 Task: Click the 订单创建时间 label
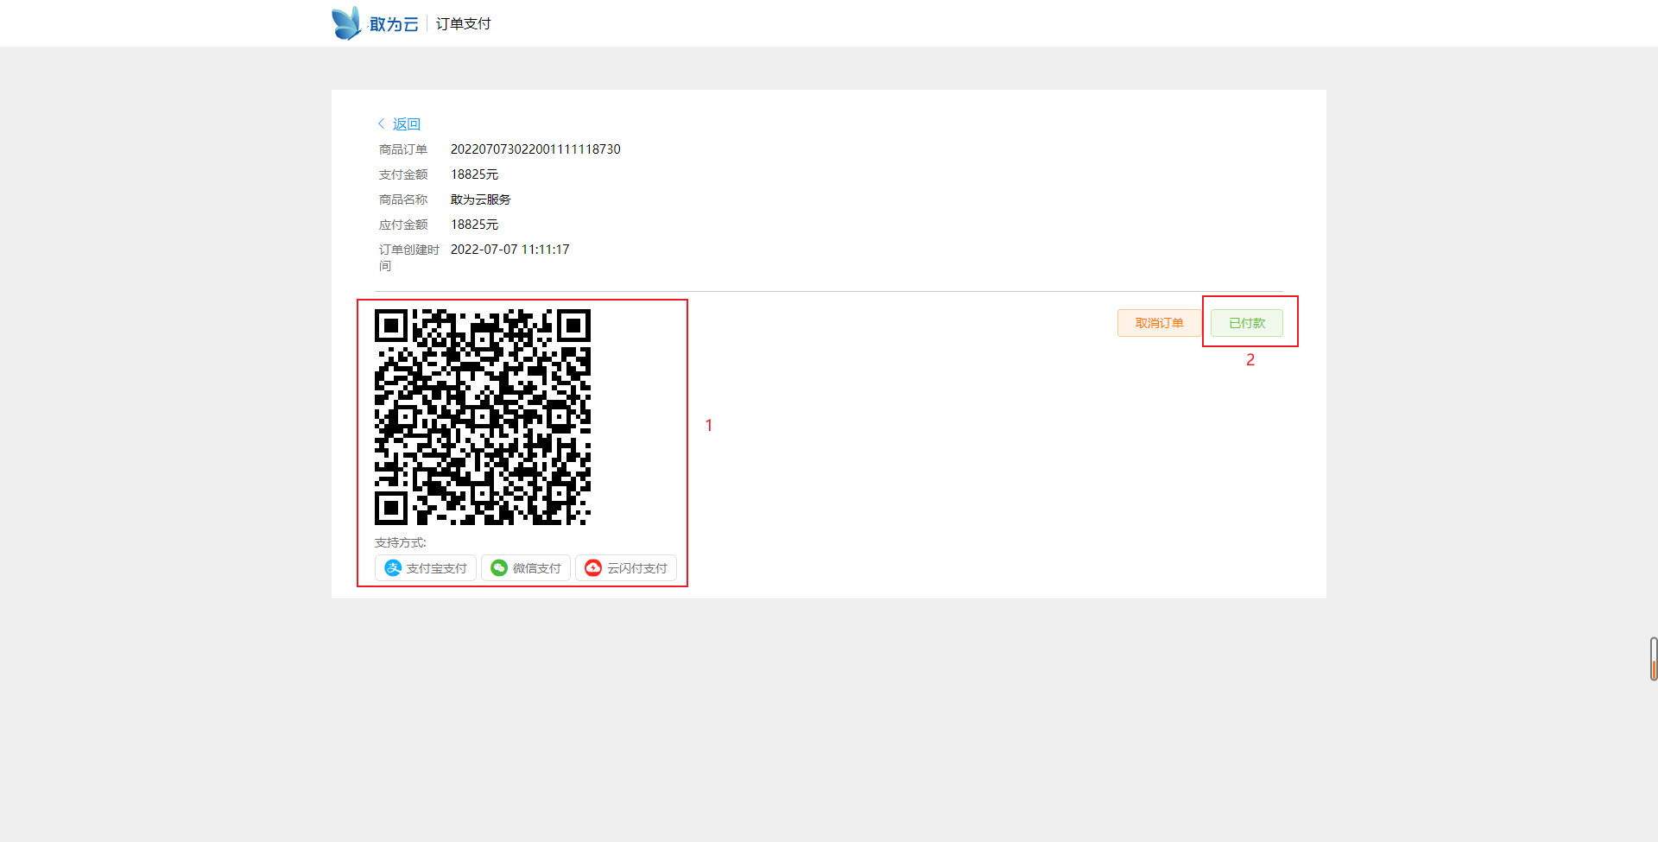(409, 257)
